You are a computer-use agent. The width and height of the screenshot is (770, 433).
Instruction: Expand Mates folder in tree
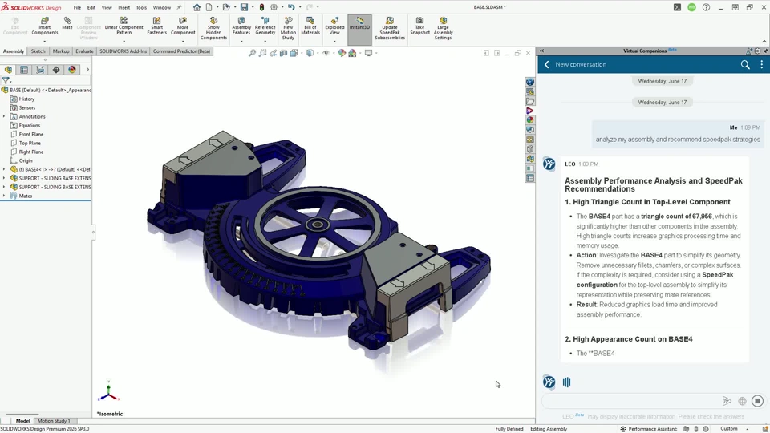pyautogui.click(x=4, y=196)
